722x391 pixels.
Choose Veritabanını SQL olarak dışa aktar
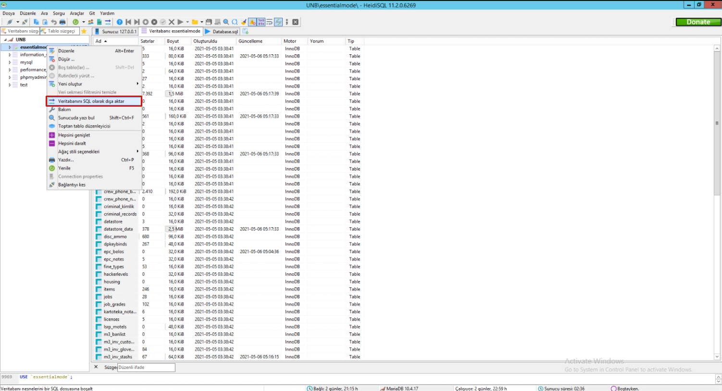94,101
